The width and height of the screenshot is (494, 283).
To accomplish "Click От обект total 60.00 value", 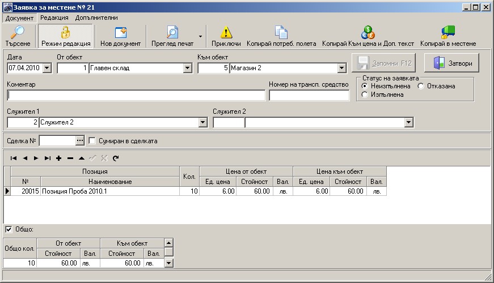I will tap(58, 263).
